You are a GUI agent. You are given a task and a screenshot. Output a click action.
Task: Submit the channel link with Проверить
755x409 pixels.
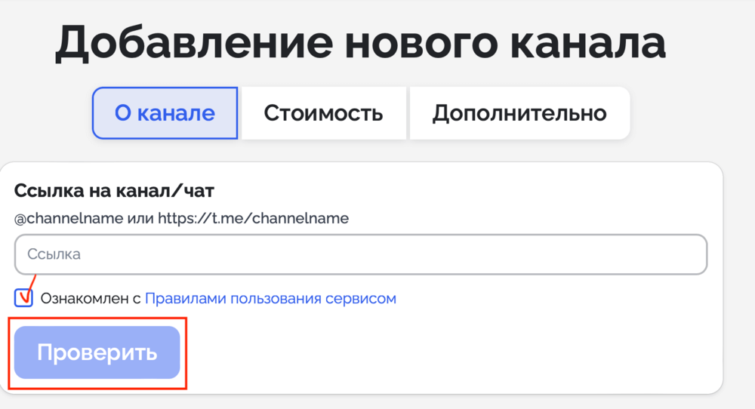(x=97, y=352)
